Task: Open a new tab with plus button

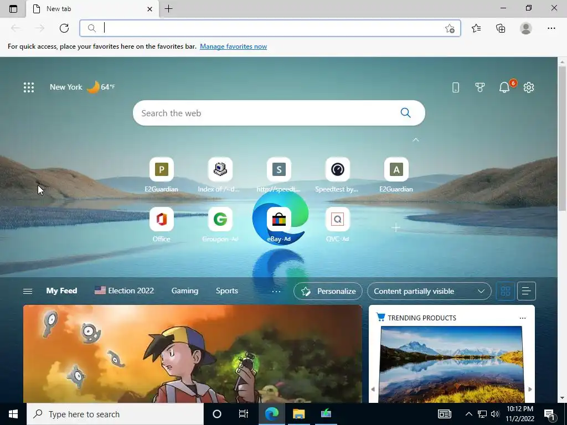Action: click(x=168, y=9)
